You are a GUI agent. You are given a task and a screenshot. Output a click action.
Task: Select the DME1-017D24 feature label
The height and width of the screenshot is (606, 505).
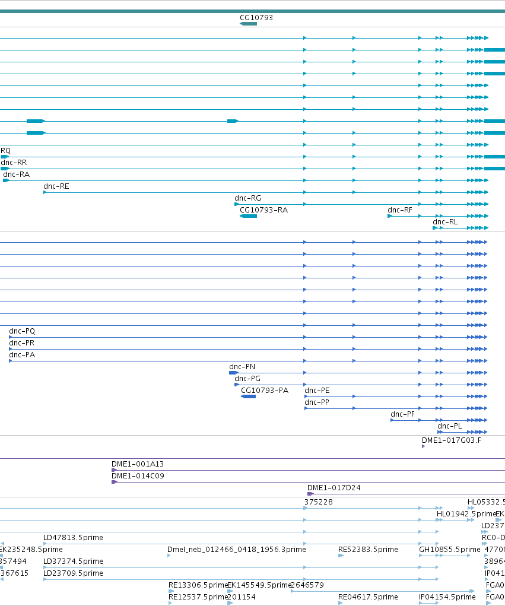coord(334,488)
